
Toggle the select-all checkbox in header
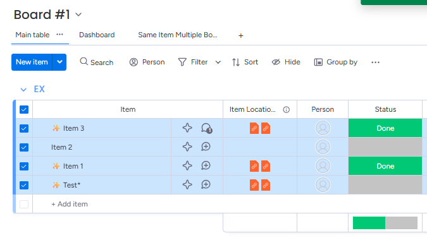(x=24, y=110)
